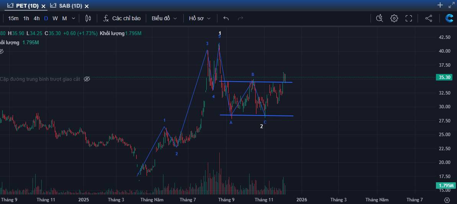Share the chart using the share icon

(x=429, y=18)
